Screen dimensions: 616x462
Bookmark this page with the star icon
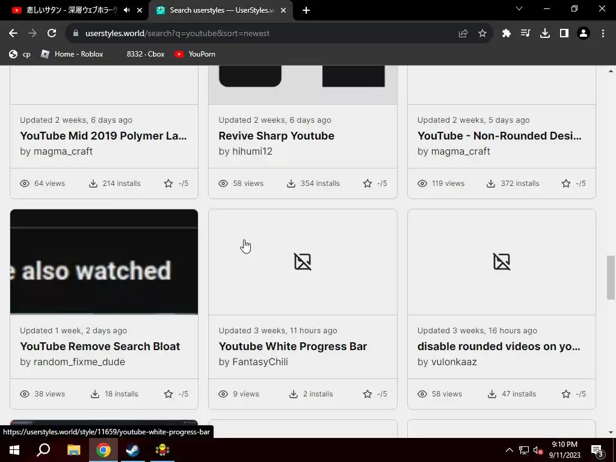[482, 34]
